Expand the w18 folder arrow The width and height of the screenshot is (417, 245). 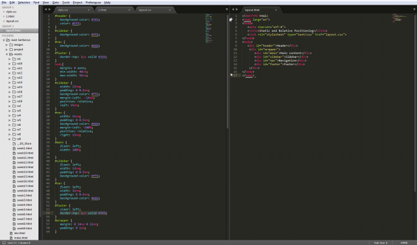coord(10,102)
